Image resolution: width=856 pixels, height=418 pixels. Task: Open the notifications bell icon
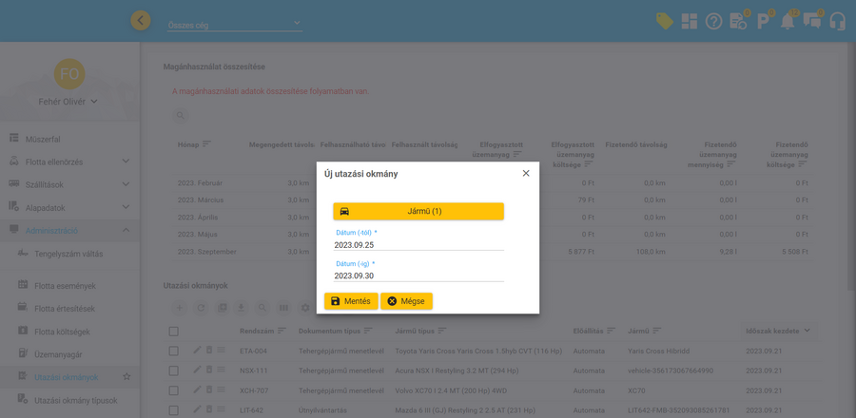click(788, 21)
